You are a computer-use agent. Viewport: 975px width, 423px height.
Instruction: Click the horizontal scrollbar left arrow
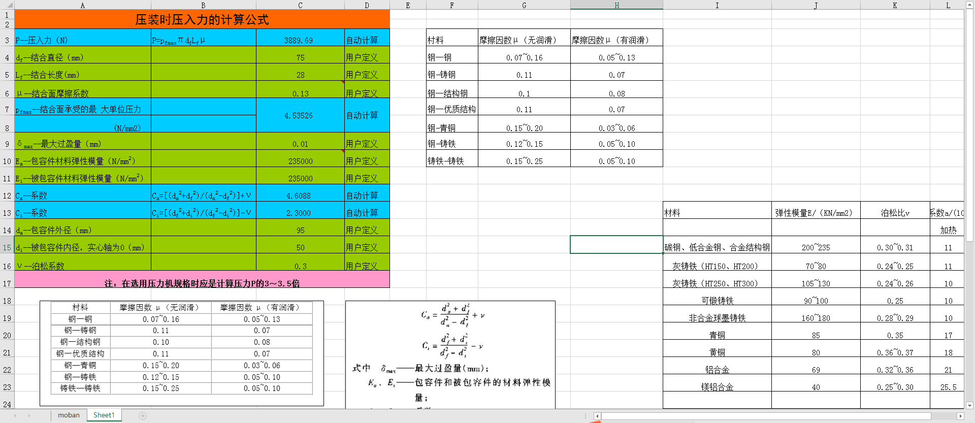(x=597, y=416)
